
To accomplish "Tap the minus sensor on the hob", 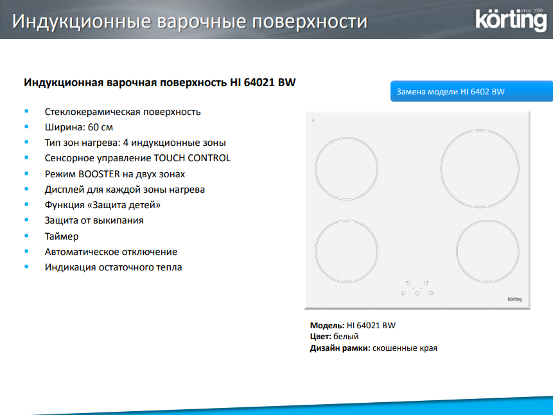I will (413, 287).
